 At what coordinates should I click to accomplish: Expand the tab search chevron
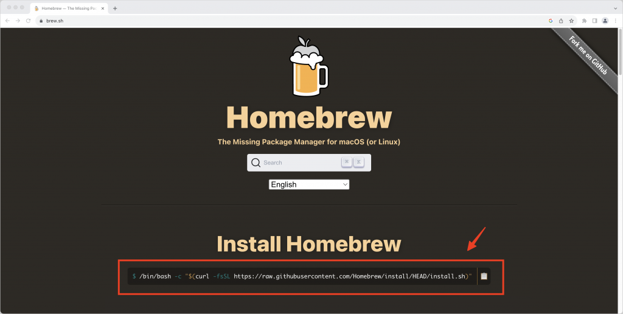pos(616,9)
